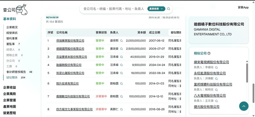Open 八大電視股份有限公司 link
This screenshot has width=255, height=117.
coord(210,96)
